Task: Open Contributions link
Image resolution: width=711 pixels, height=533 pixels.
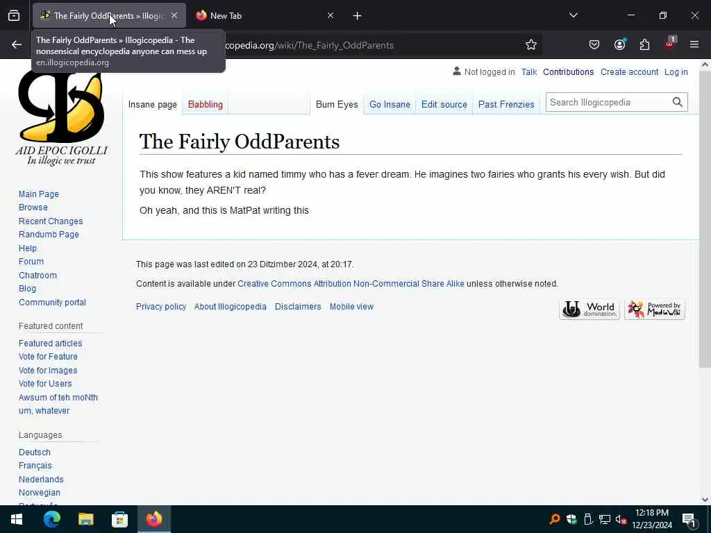Action: 568,72
